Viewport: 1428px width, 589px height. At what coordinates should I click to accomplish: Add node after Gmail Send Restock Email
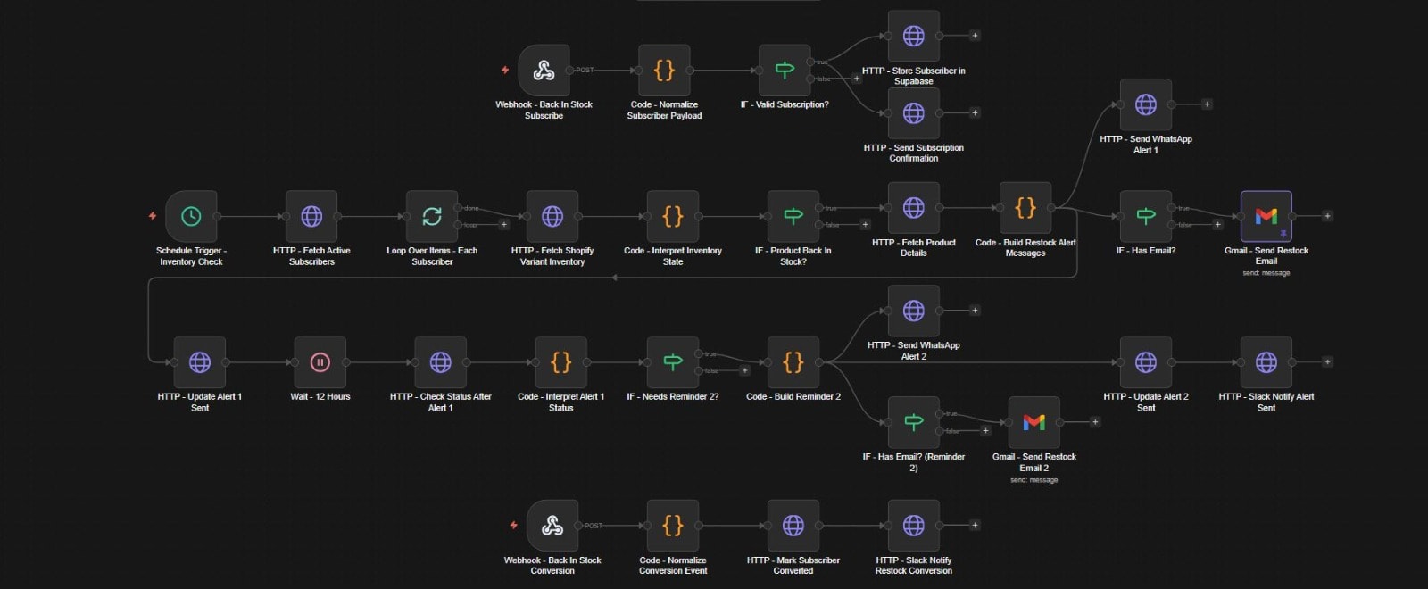pyautogui.click(x=1327, y=216)
